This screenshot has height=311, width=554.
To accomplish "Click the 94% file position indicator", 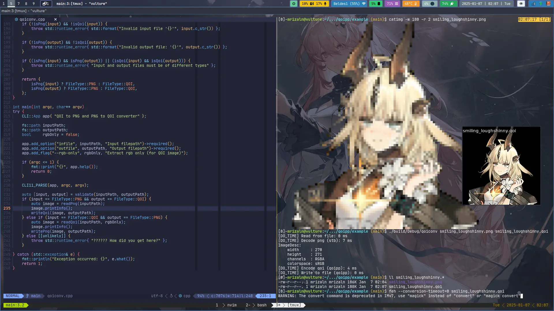I will 201,296.
